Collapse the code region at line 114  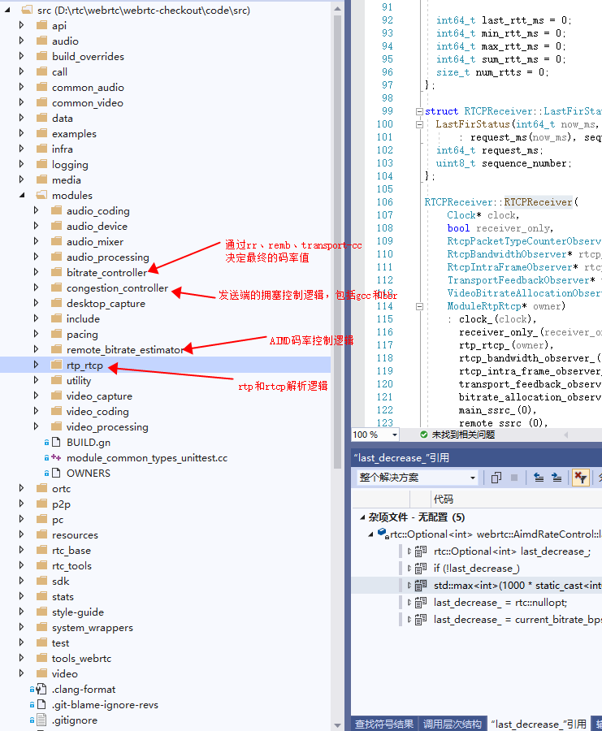tap(419, 306)
